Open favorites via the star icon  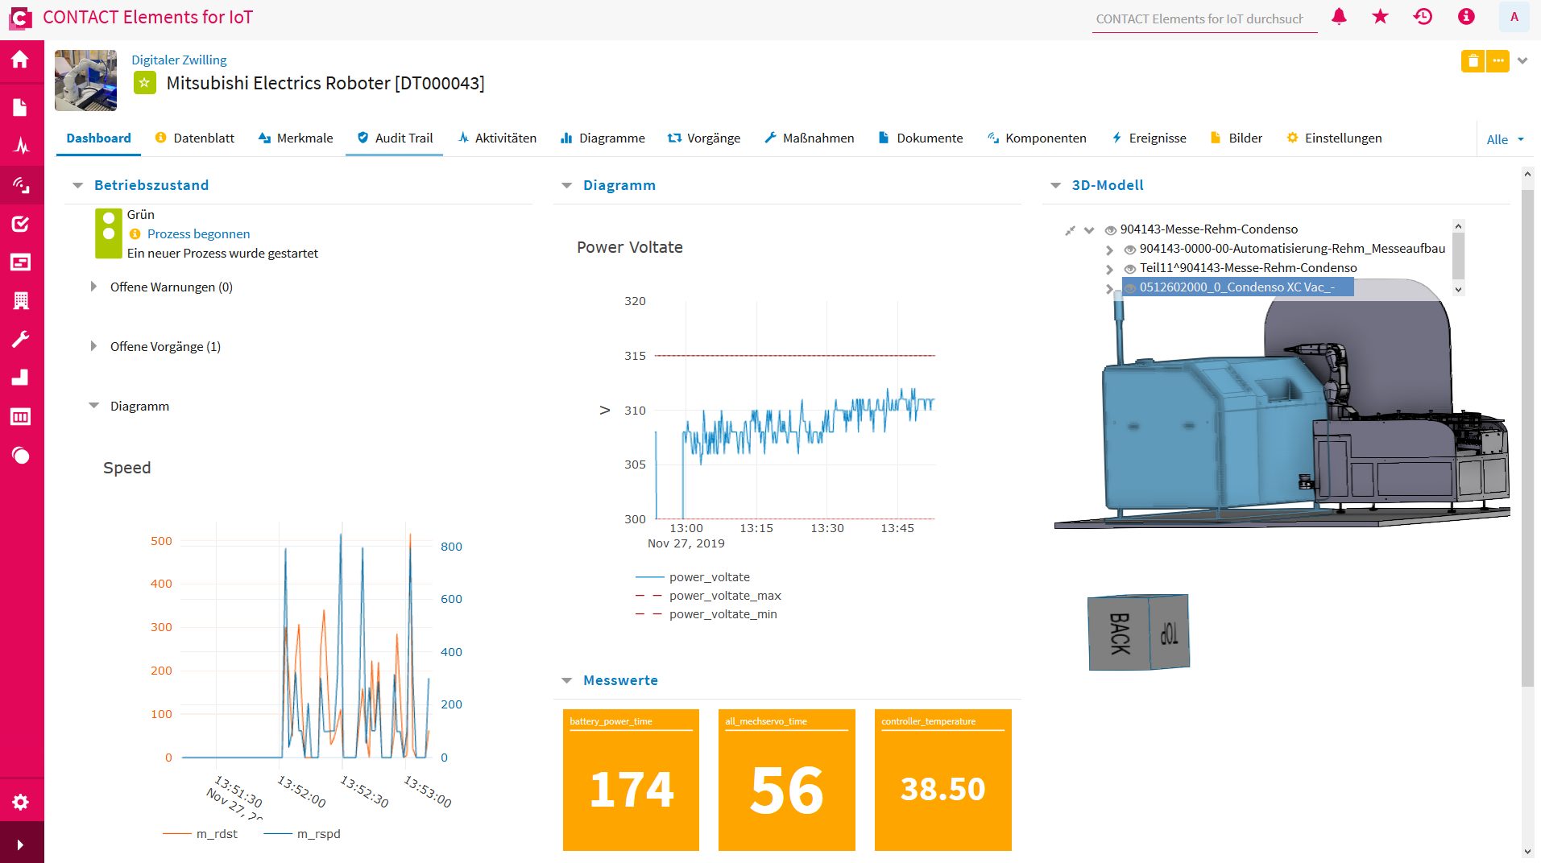click(1380, 17)
